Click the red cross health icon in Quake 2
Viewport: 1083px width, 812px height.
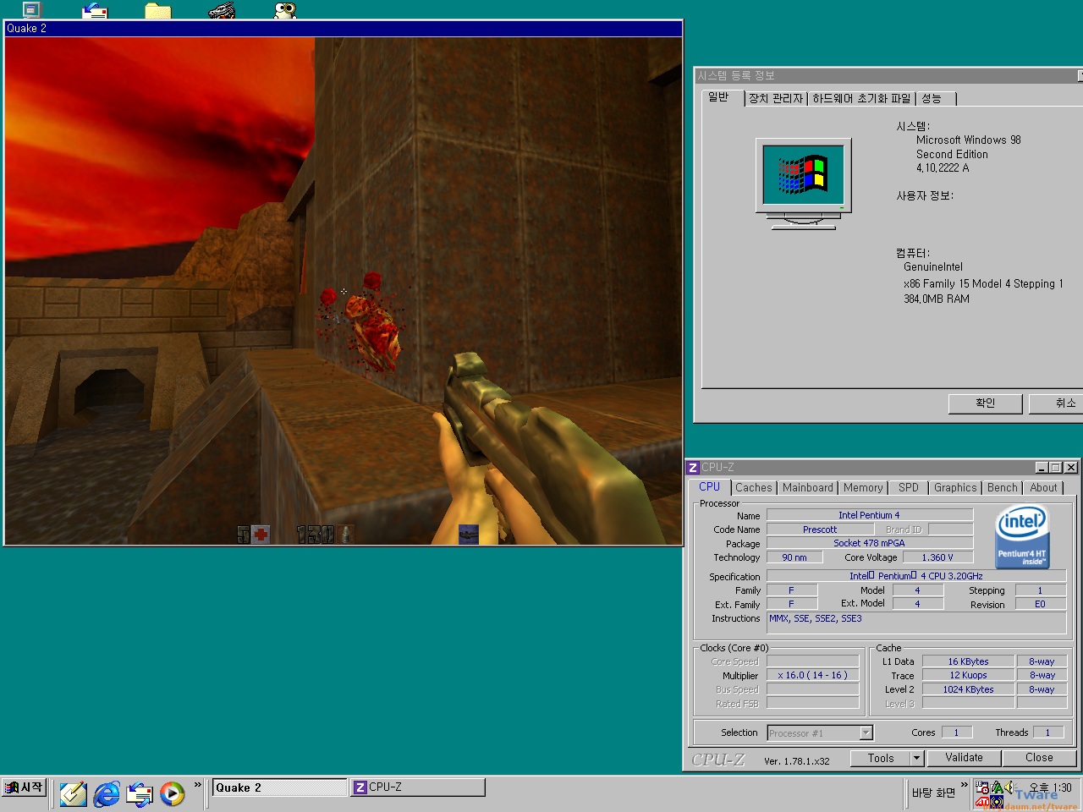coord(261,535)
